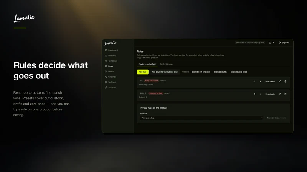Switch to Product images tab
The height and width of the screenshot is (172, 307).
[167, 64]
